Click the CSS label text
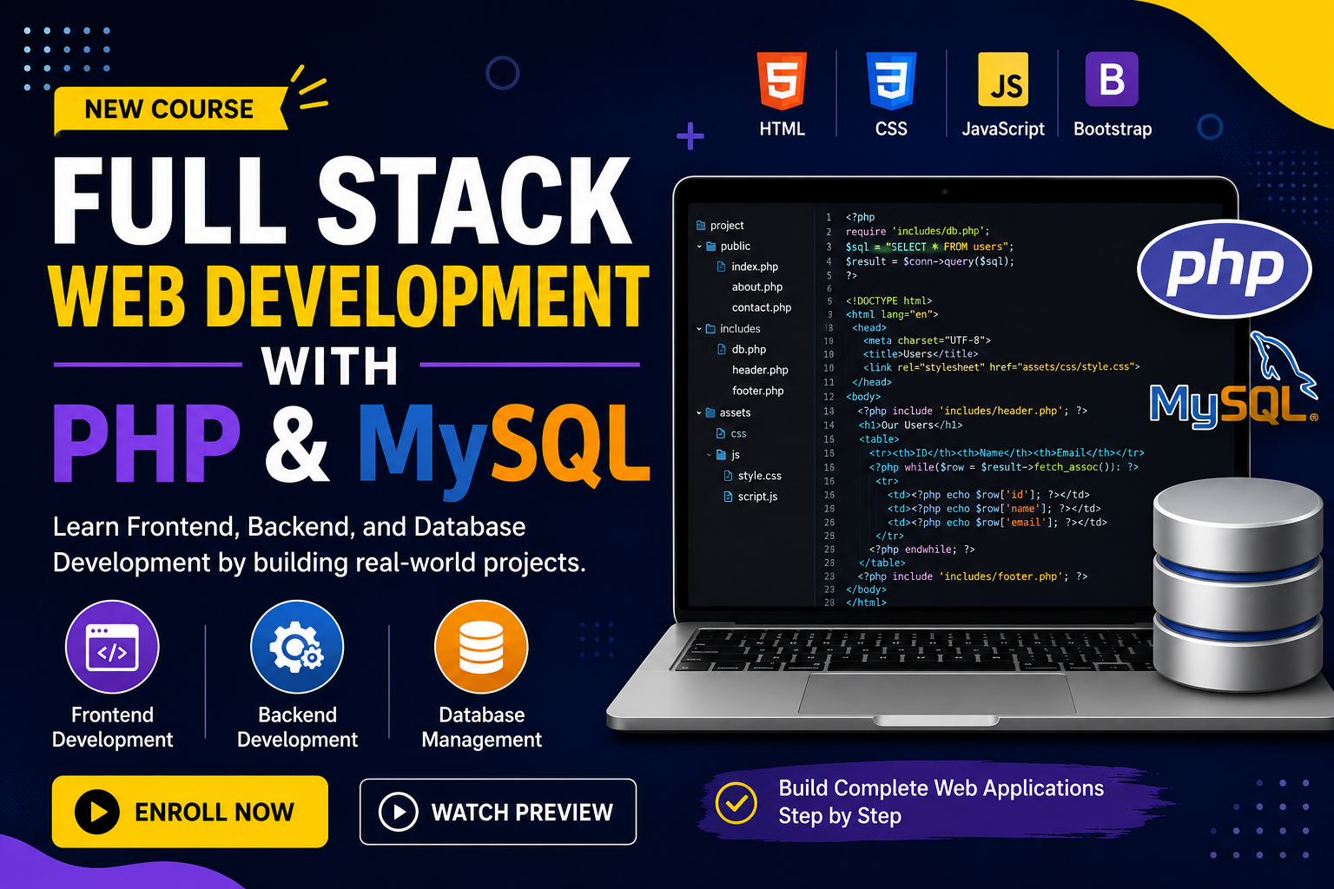Image resolution: width=1334 pixels, height=889 pixels. [891, 128]
